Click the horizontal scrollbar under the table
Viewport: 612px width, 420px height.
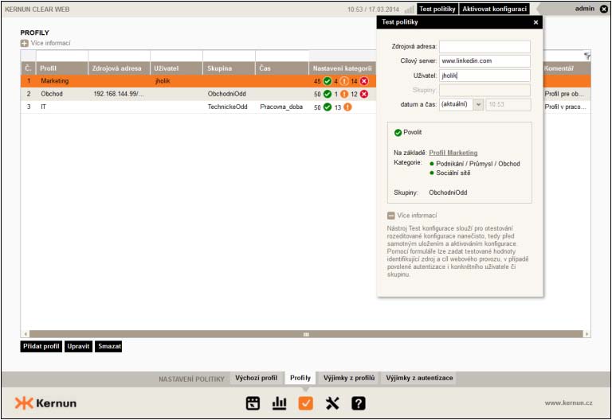pos(305,334)
